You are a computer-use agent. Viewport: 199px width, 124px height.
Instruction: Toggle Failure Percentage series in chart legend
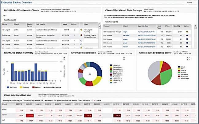click(52, 87)
